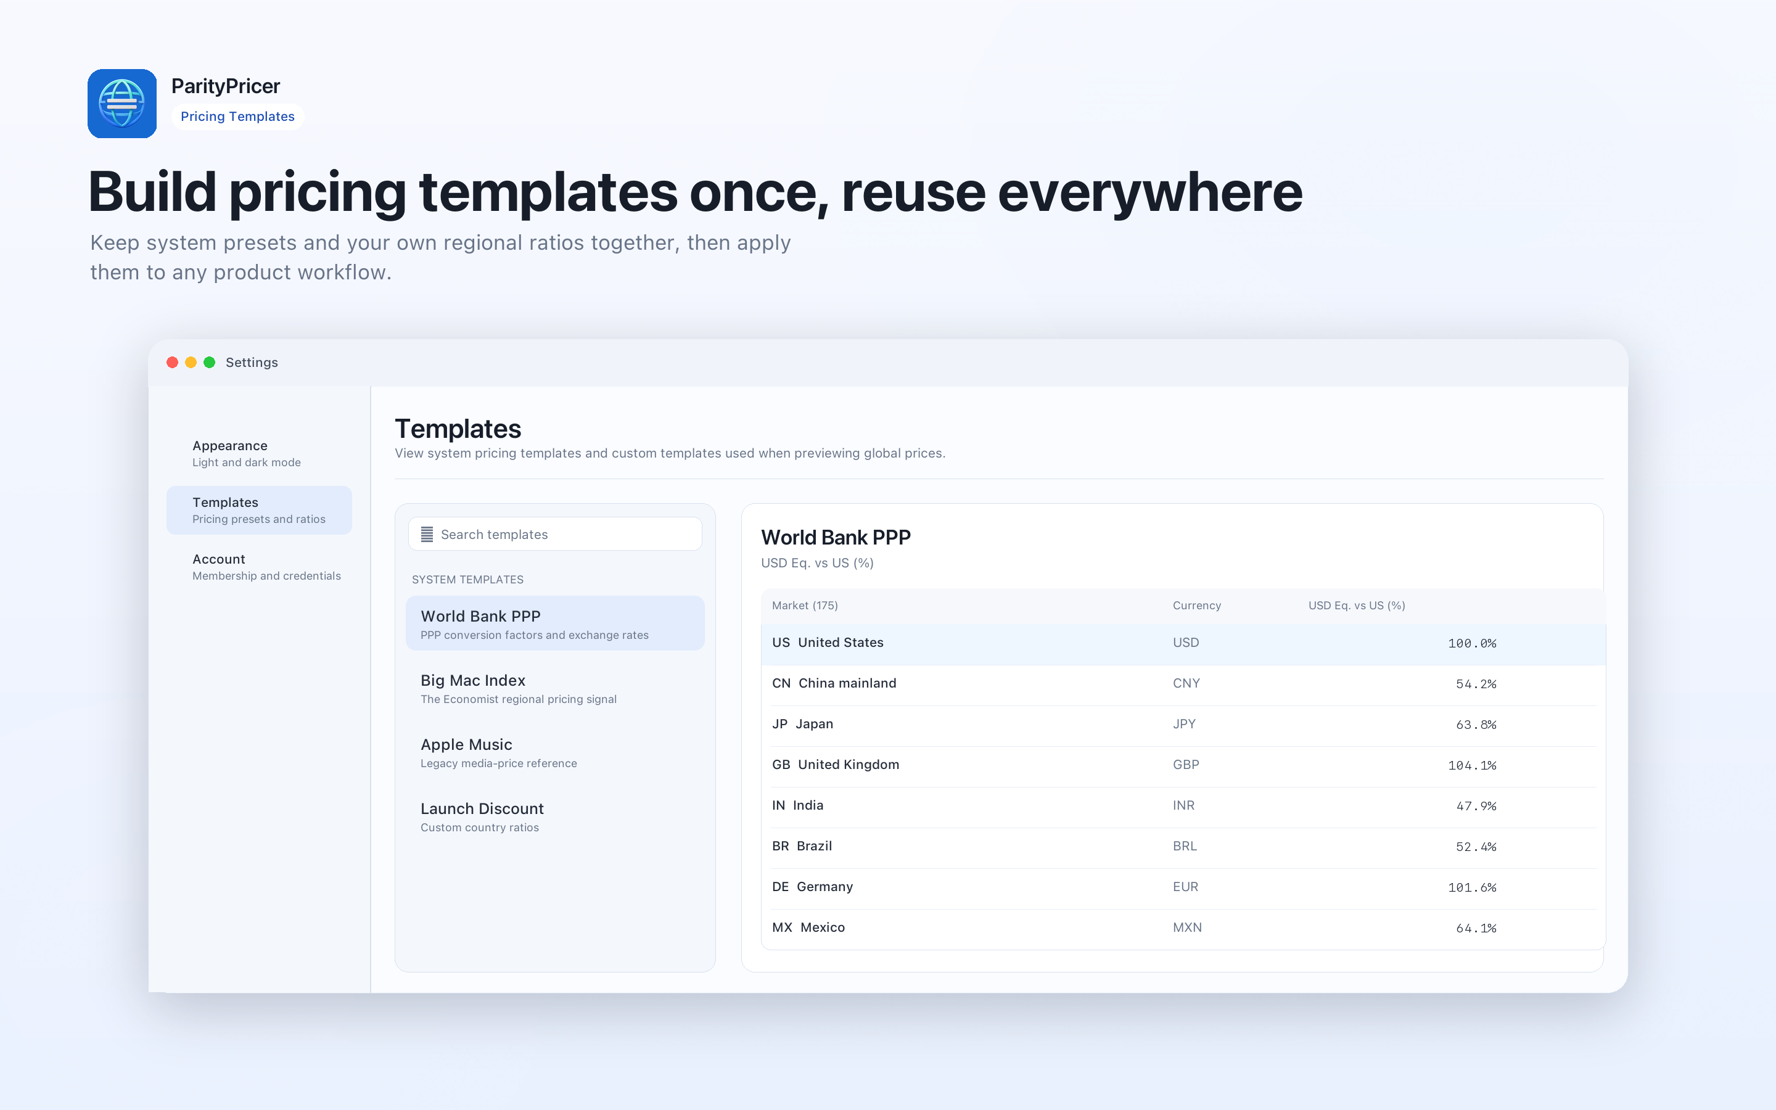
Task: Click the 64.1% value for Mexico
Action: 1475,929
